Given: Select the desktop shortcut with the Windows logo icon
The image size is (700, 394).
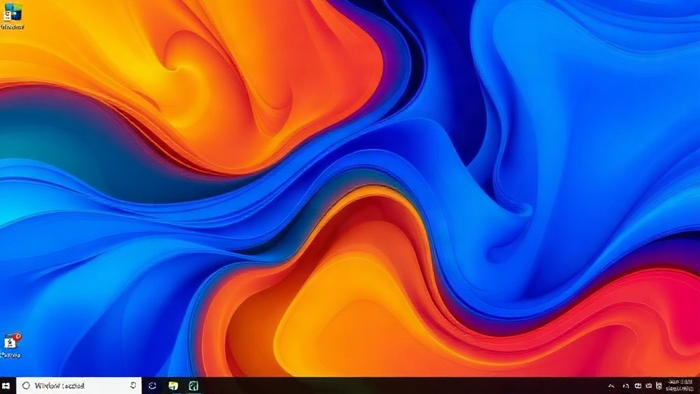Looking at the screenshot, I should [12, 16].
